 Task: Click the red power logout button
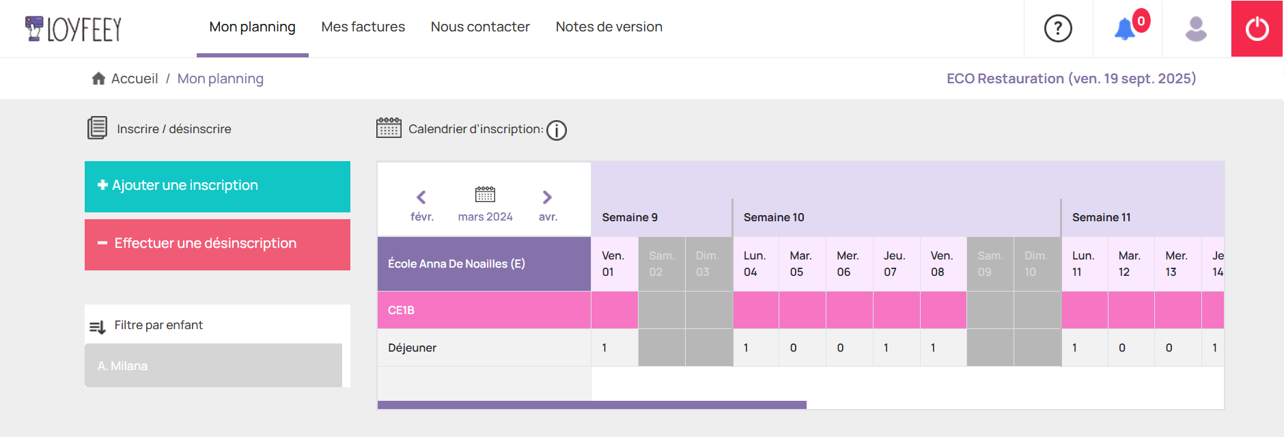(1257, 29)
